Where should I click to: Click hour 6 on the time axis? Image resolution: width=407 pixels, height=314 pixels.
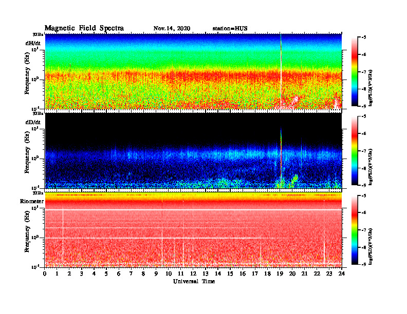119,273
